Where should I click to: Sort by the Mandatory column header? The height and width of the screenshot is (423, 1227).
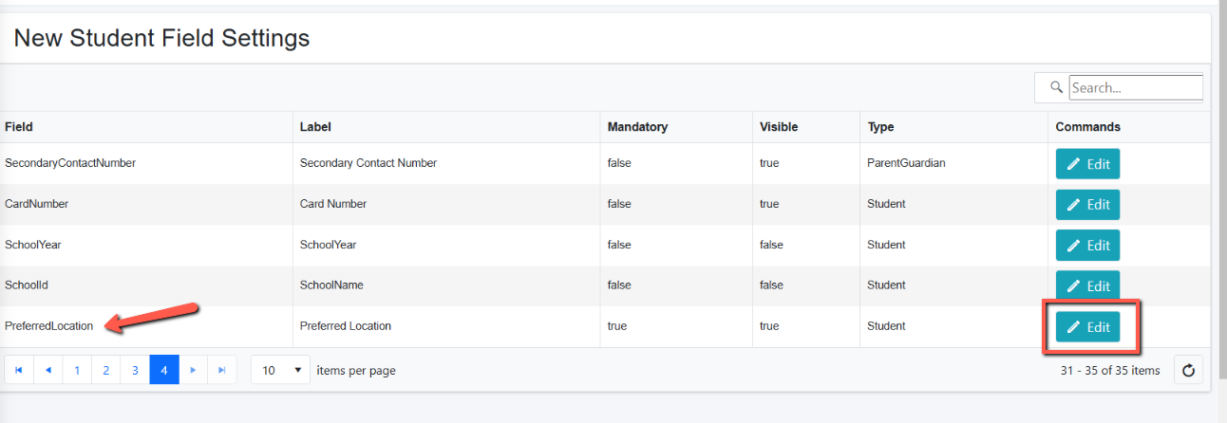pyautogui.click(x=637, y=127)
